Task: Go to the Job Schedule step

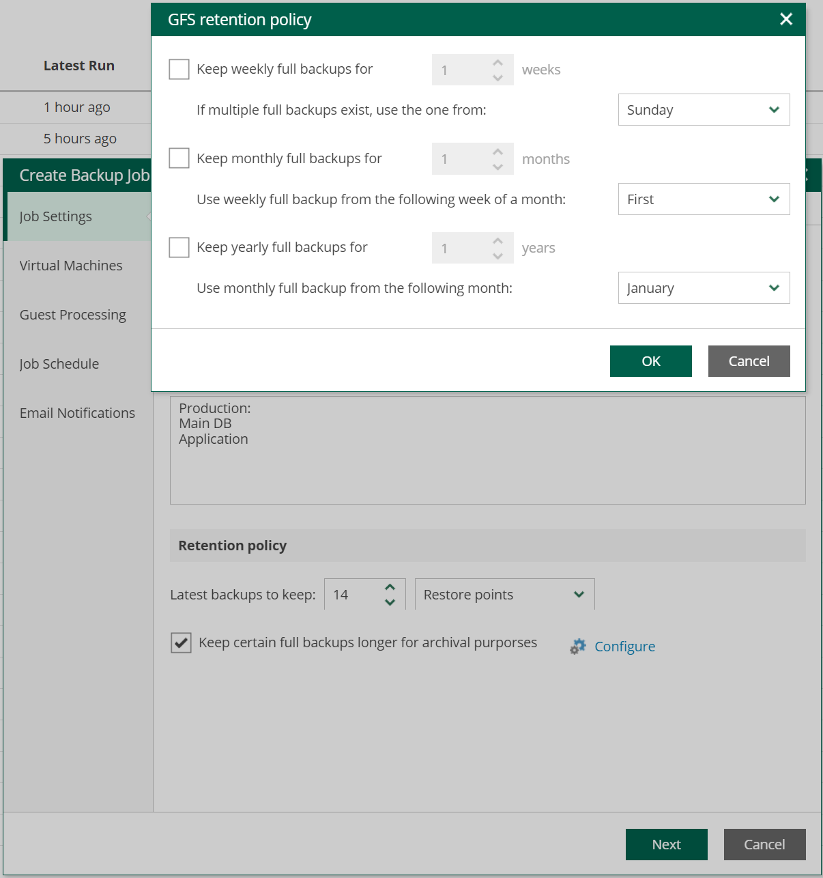Action: pos(59,364)
